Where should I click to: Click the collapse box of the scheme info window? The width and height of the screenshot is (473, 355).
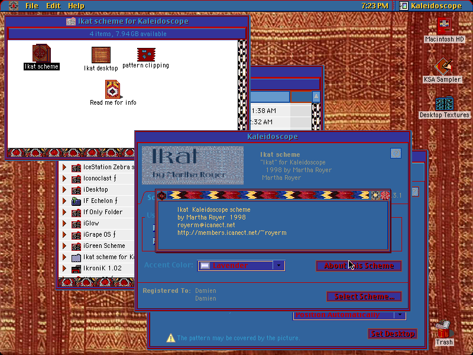tap(385, 196)
